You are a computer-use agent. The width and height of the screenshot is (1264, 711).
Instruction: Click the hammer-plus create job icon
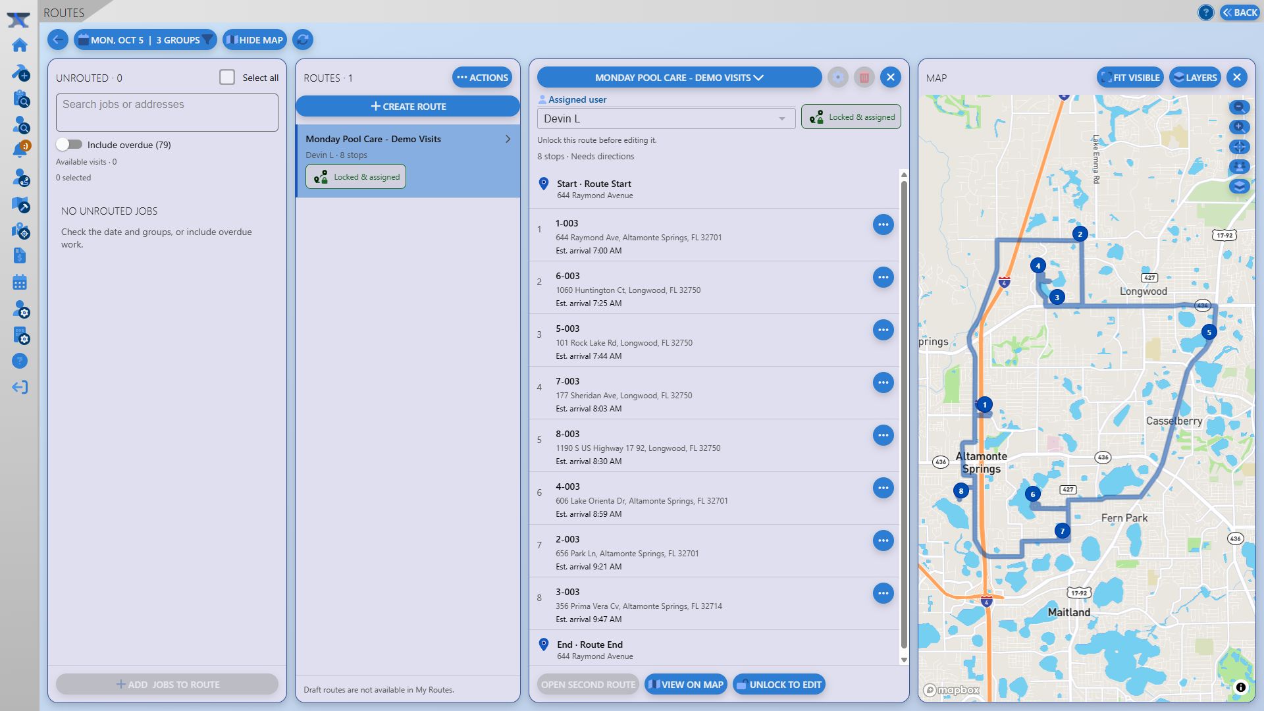[20, 72]
